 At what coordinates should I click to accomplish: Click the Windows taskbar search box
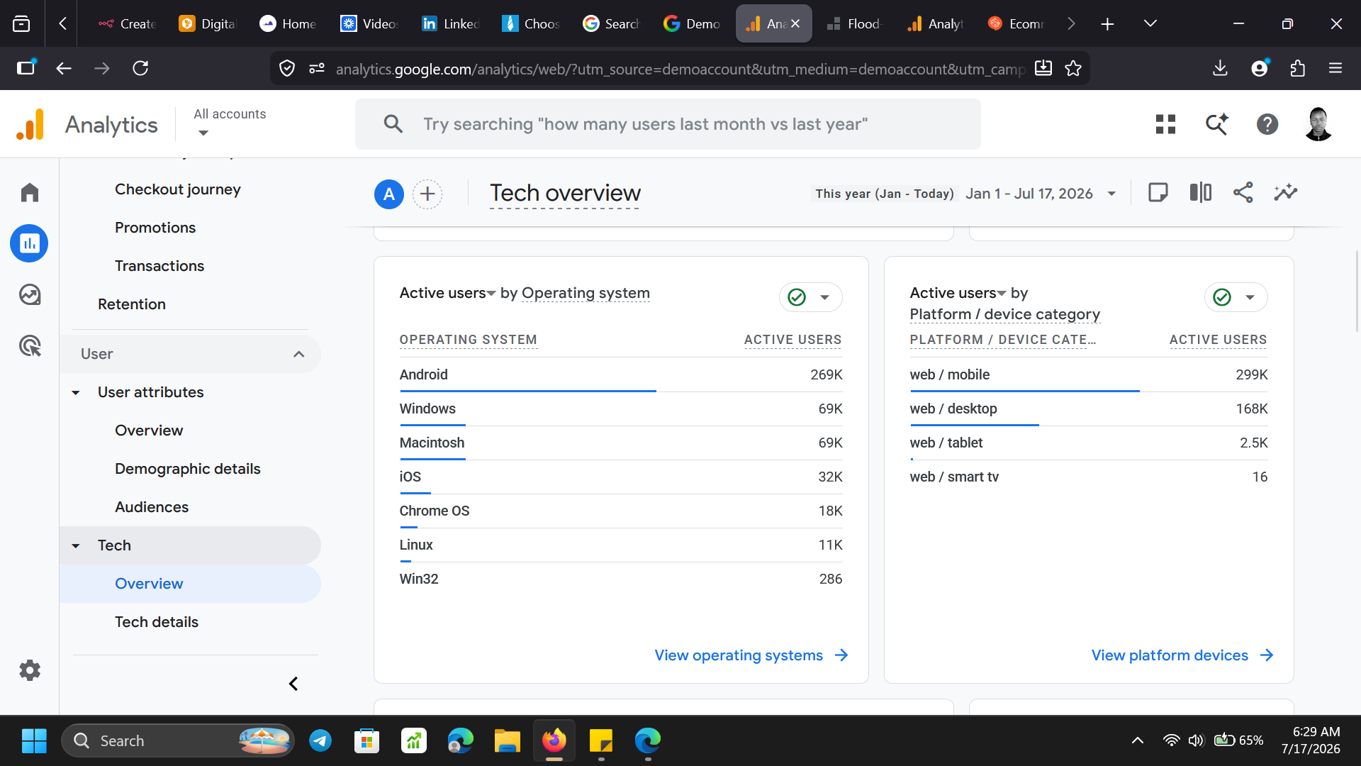point(177,740)
